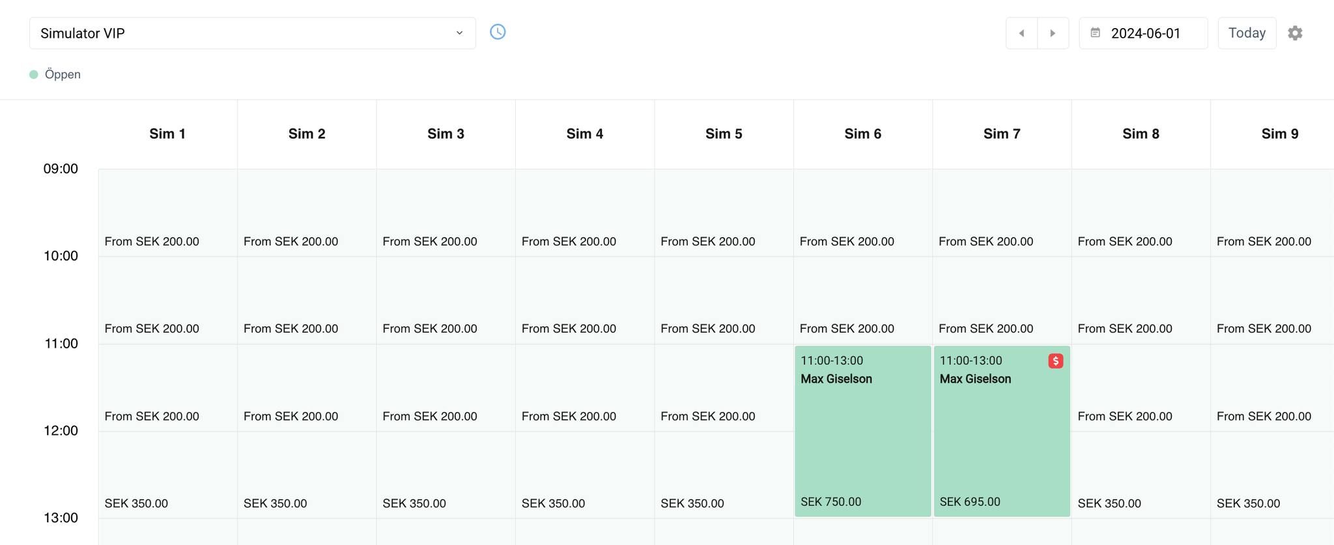Click the 13:00 time label

click(x=61, y=518)
